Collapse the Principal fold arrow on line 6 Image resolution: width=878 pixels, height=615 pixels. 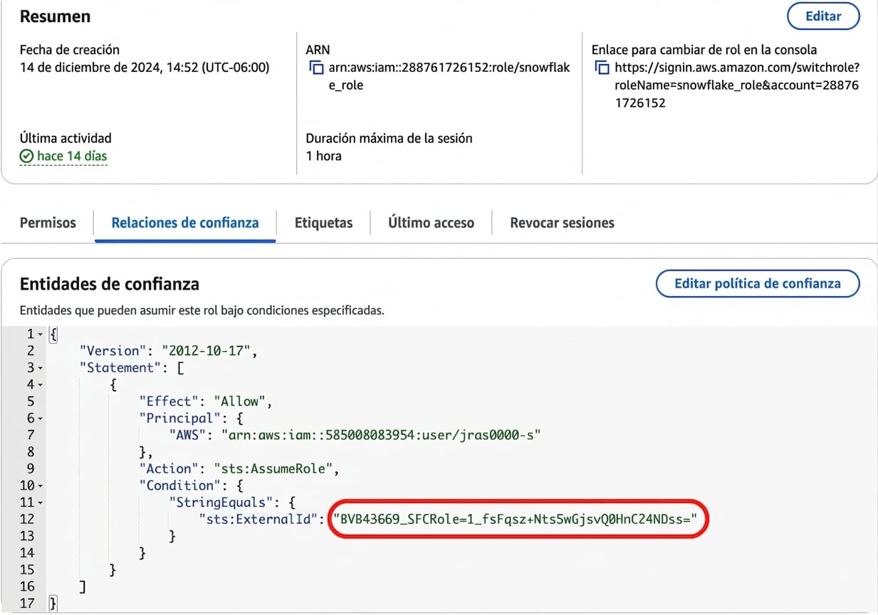point(40,419)
